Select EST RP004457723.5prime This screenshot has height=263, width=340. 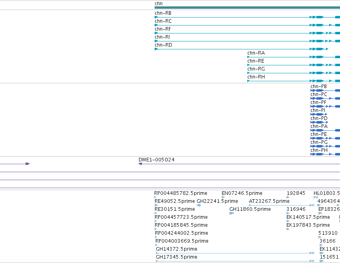(181, 217)
